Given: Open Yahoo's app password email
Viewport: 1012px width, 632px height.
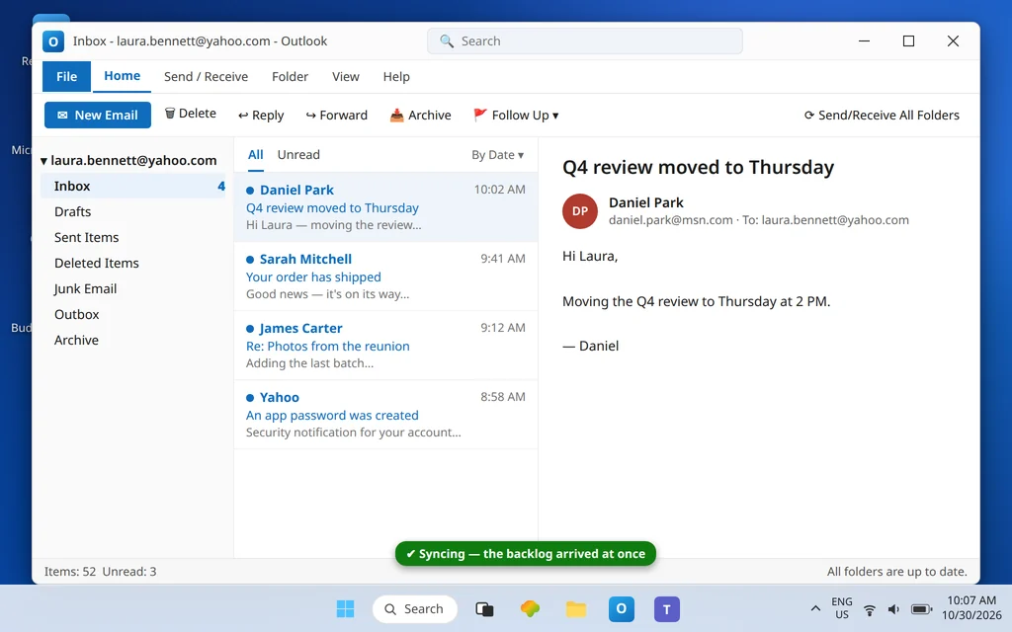Looking at the screenshot, I should [x=386, y=415].
